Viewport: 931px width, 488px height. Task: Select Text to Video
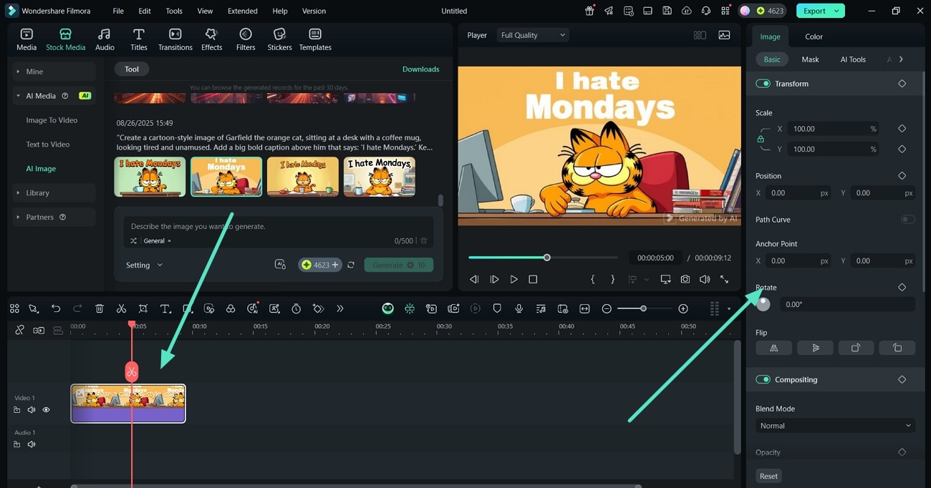click(48, 145)
